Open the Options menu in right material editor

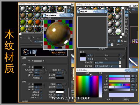pyautogui.click(x=95, y=4)
